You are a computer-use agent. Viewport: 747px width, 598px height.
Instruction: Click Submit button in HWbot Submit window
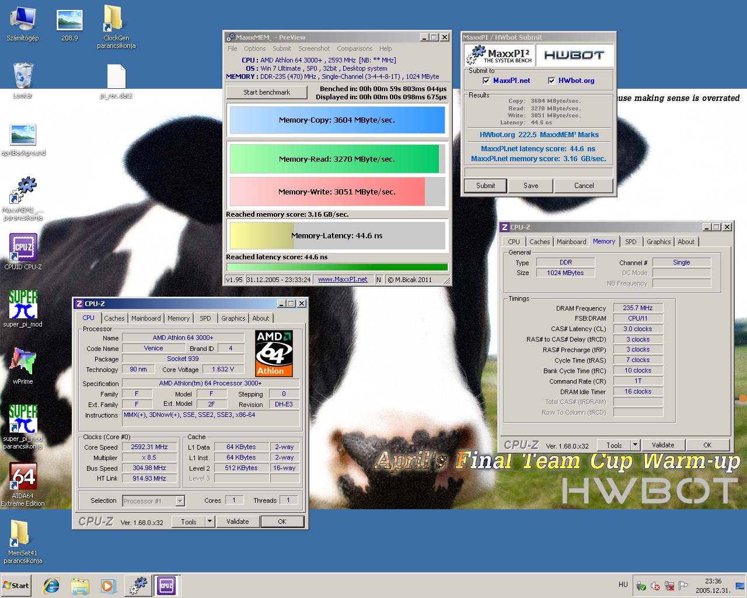486,186
